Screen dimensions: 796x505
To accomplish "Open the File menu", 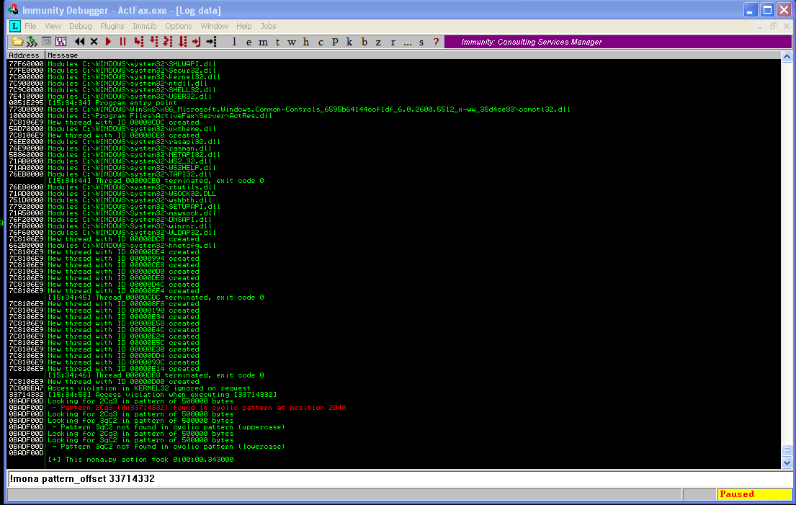I will pyautogui.click(x=30, y=26).
